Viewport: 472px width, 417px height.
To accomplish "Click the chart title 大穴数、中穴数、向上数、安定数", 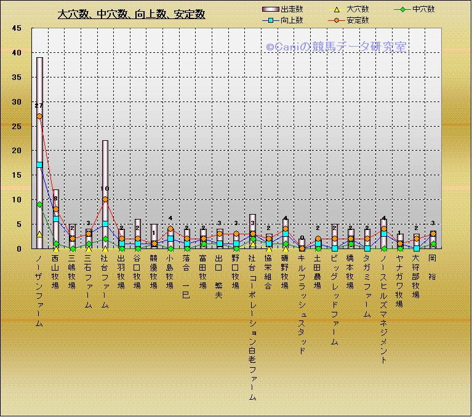I will pyautogui.click(x=131, y=14).
